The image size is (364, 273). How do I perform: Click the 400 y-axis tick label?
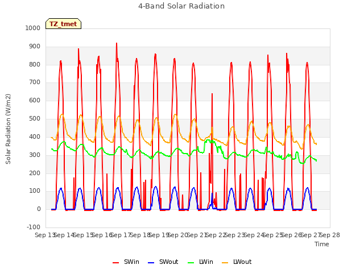(35, 136)
